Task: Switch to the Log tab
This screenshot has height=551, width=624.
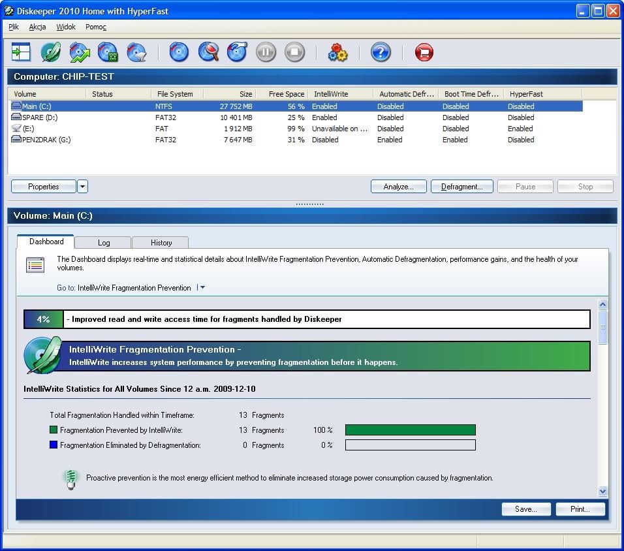Action: click(x=104, y=243)
